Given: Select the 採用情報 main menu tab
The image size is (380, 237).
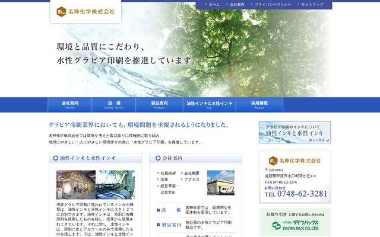Looking at the screenshot, I should 259,105.
